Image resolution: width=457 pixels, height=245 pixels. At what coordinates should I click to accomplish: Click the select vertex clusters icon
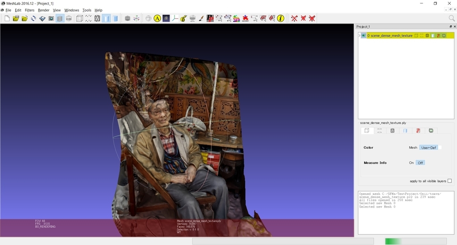(219, 18)
